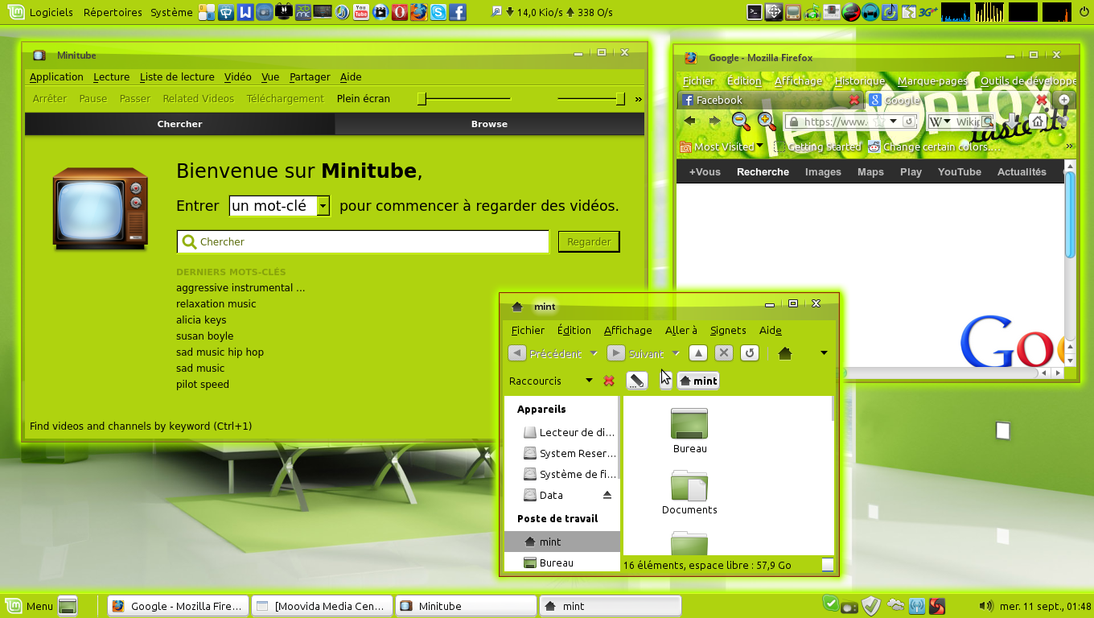Click Firefox URL address field
The width and height of the screenshot is (1094, 618).
click(851, 122)
